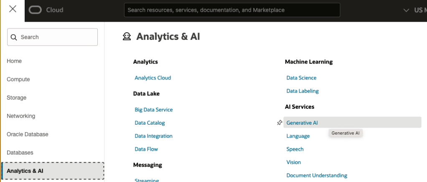
Task: Launch the Generative AI service link
Action: pos(302,123)
